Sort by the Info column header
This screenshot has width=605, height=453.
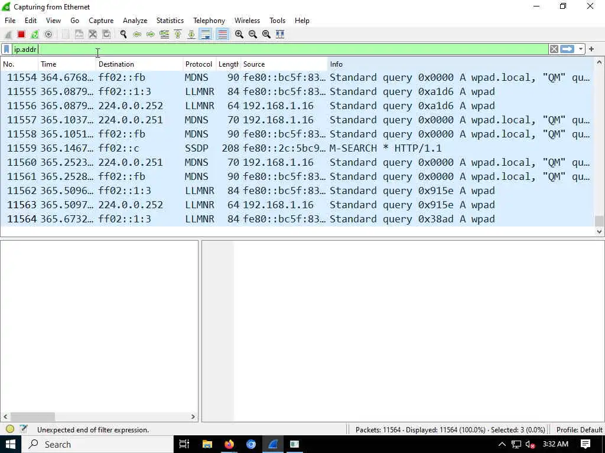[x=460, y=64]
